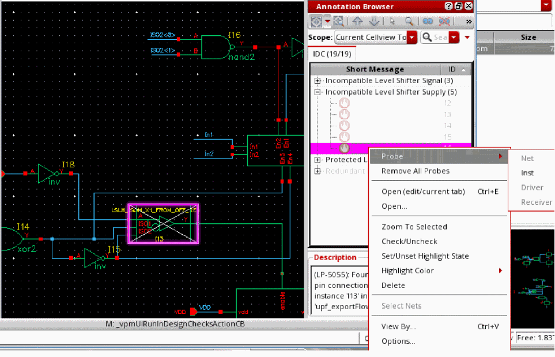Click Remove All Probes menu entry

[x=415, y=171]
